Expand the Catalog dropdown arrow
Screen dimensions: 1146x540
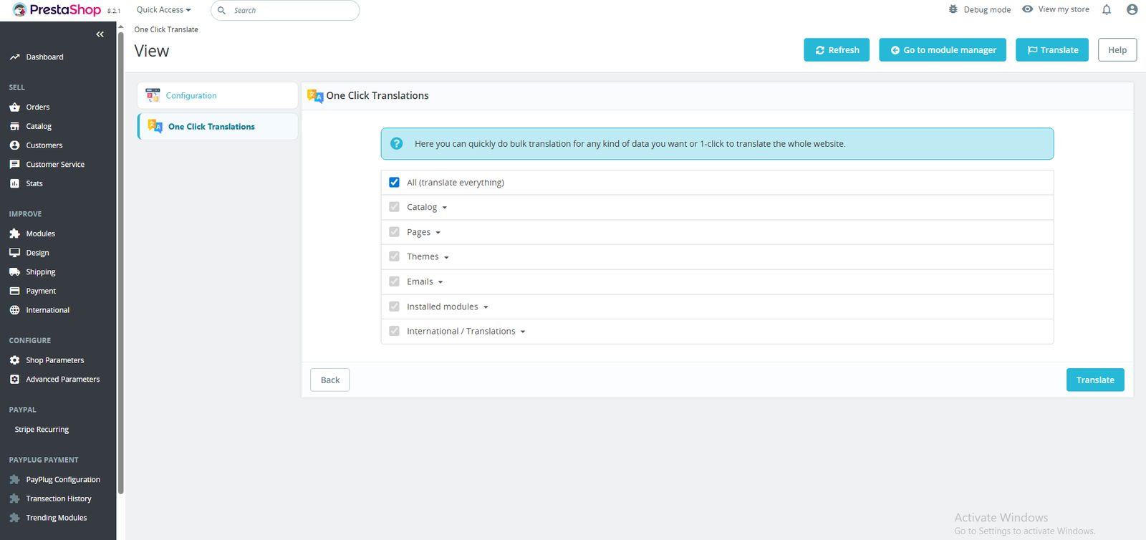click(445, 208)
